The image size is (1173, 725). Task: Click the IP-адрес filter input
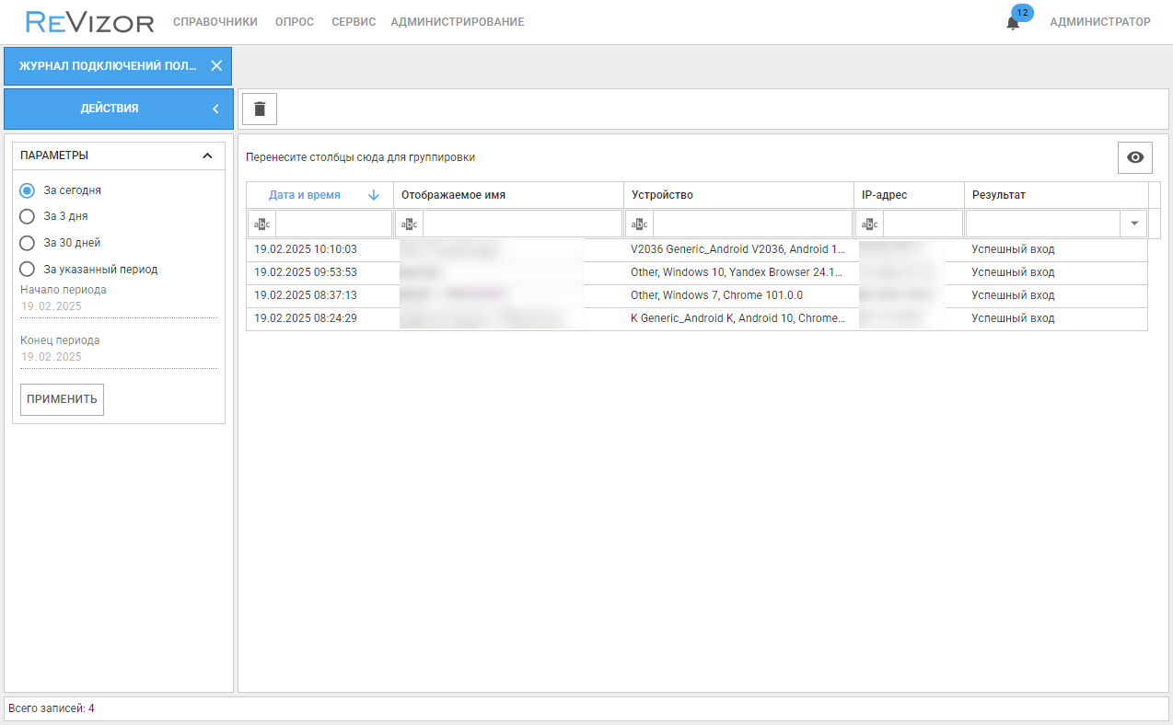923,224
